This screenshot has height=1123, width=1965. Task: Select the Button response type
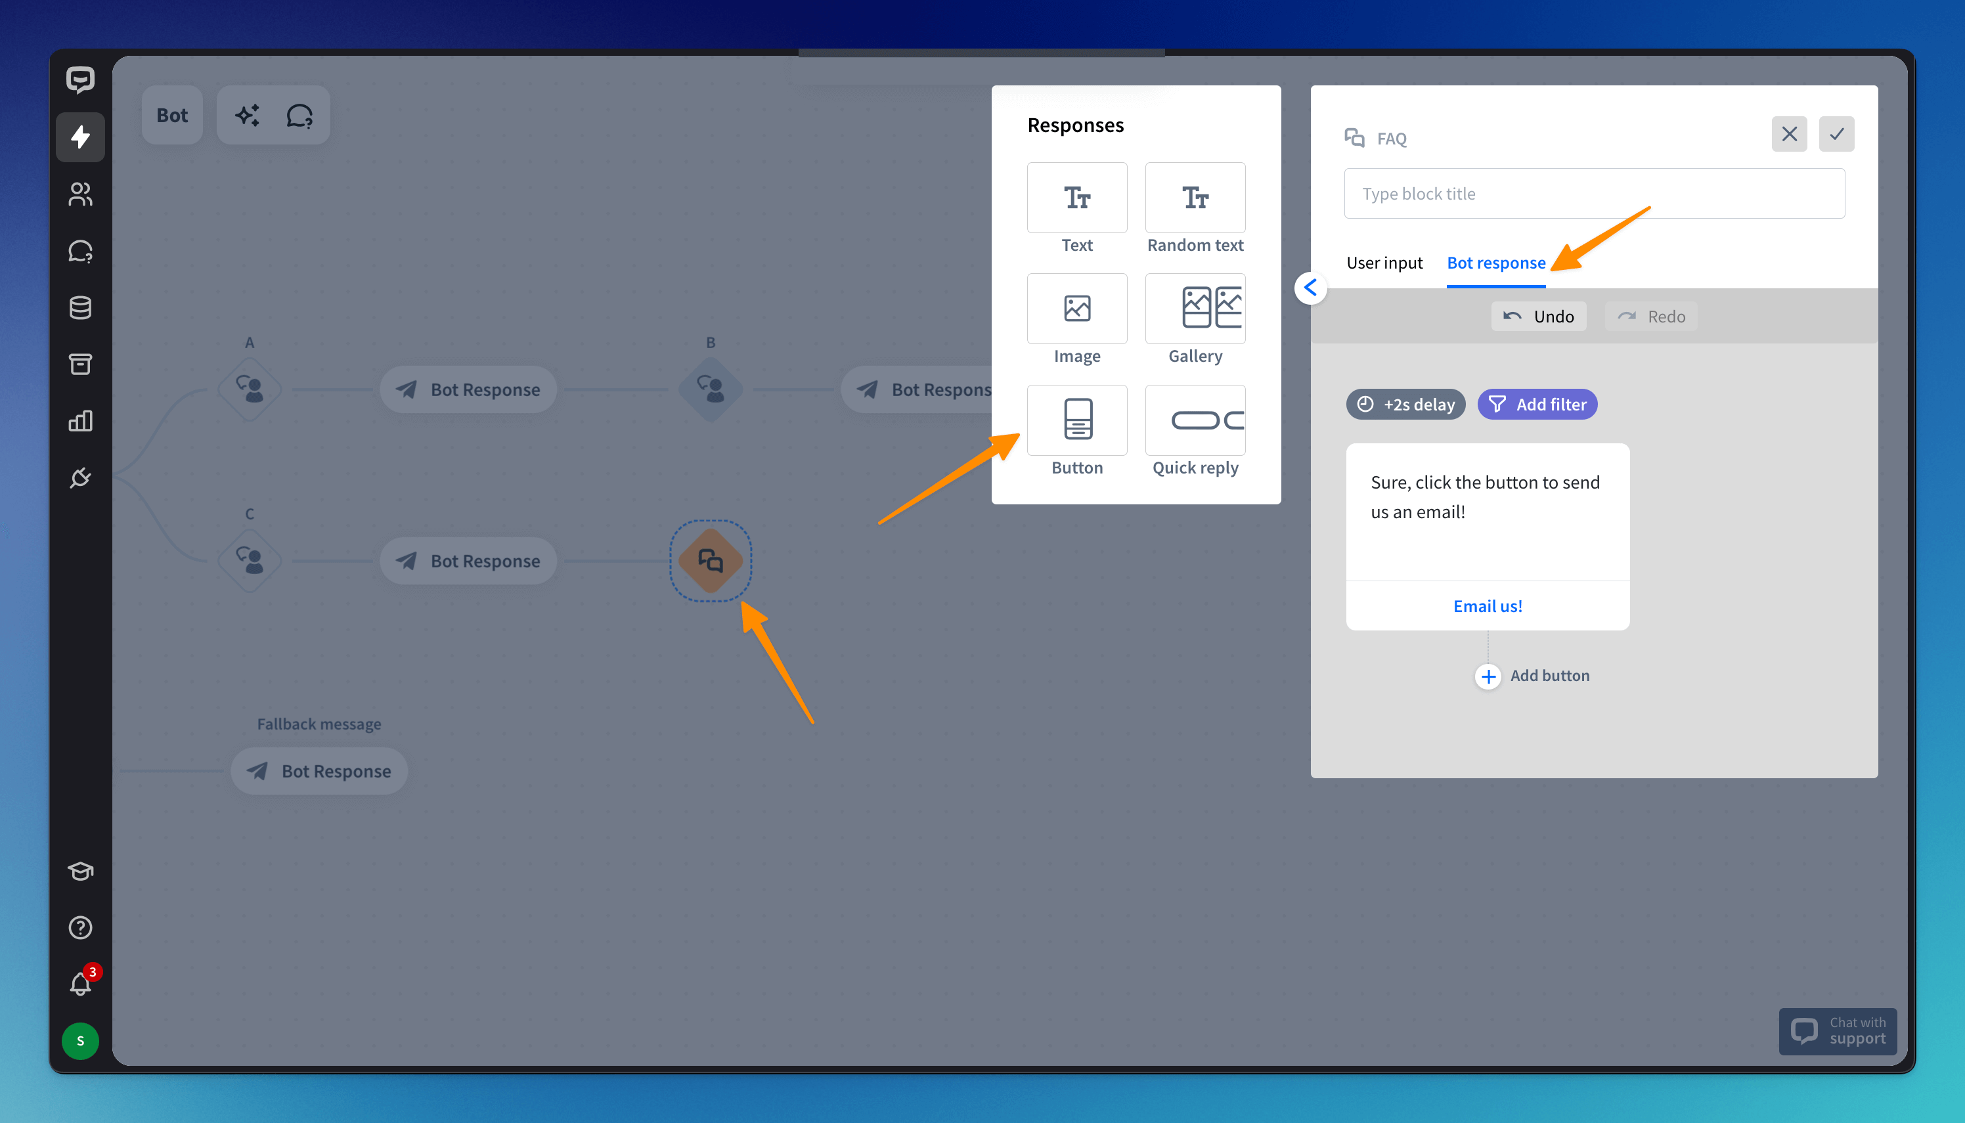(x=1076, y=420)
